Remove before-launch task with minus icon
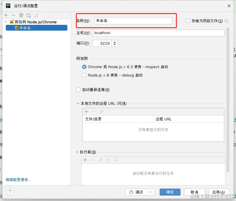This screenshot has width=236, height=201. point(93,160)
